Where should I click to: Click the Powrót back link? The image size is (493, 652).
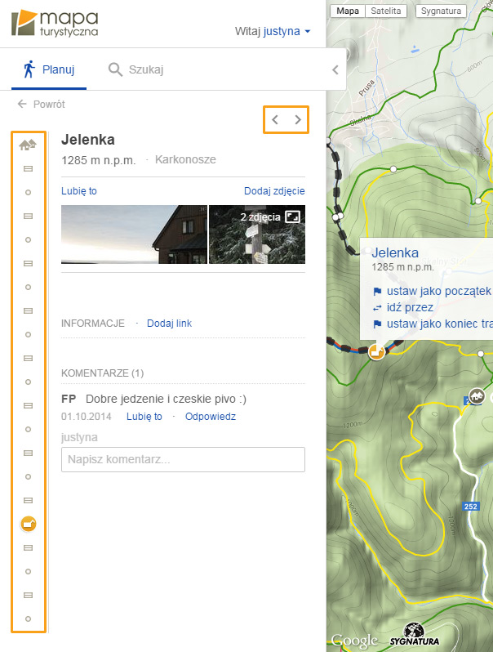(41, 105)
